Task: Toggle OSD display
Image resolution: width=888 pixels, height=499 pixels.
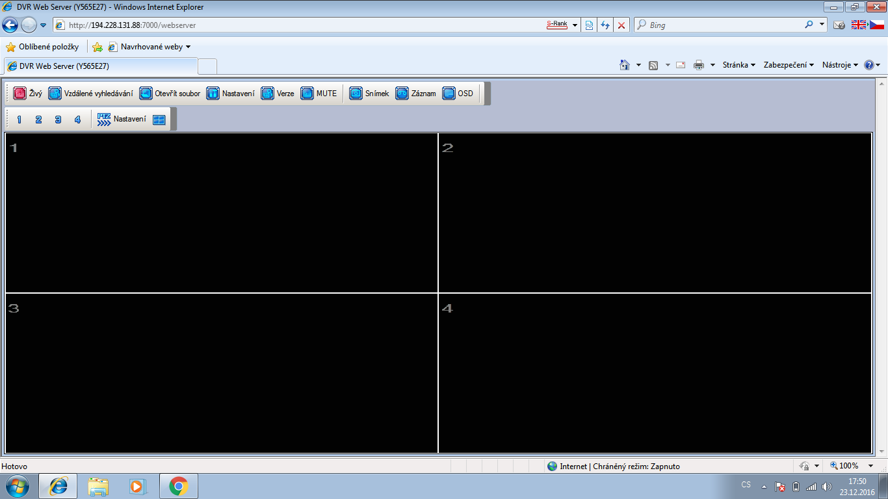Action: coord(458,94)
